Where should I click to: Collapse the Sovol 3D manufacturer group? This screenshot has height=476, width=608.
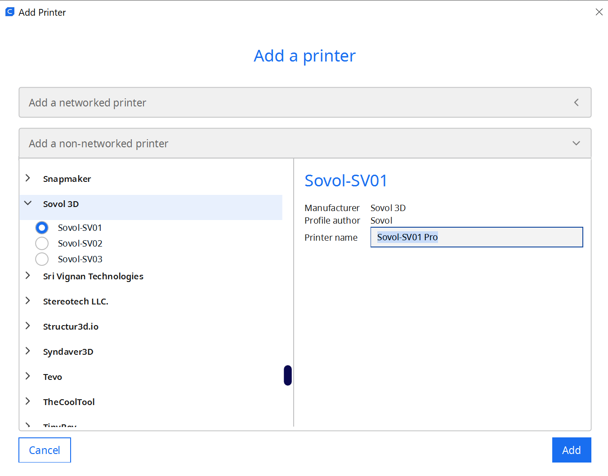click(x=28, y=203)
